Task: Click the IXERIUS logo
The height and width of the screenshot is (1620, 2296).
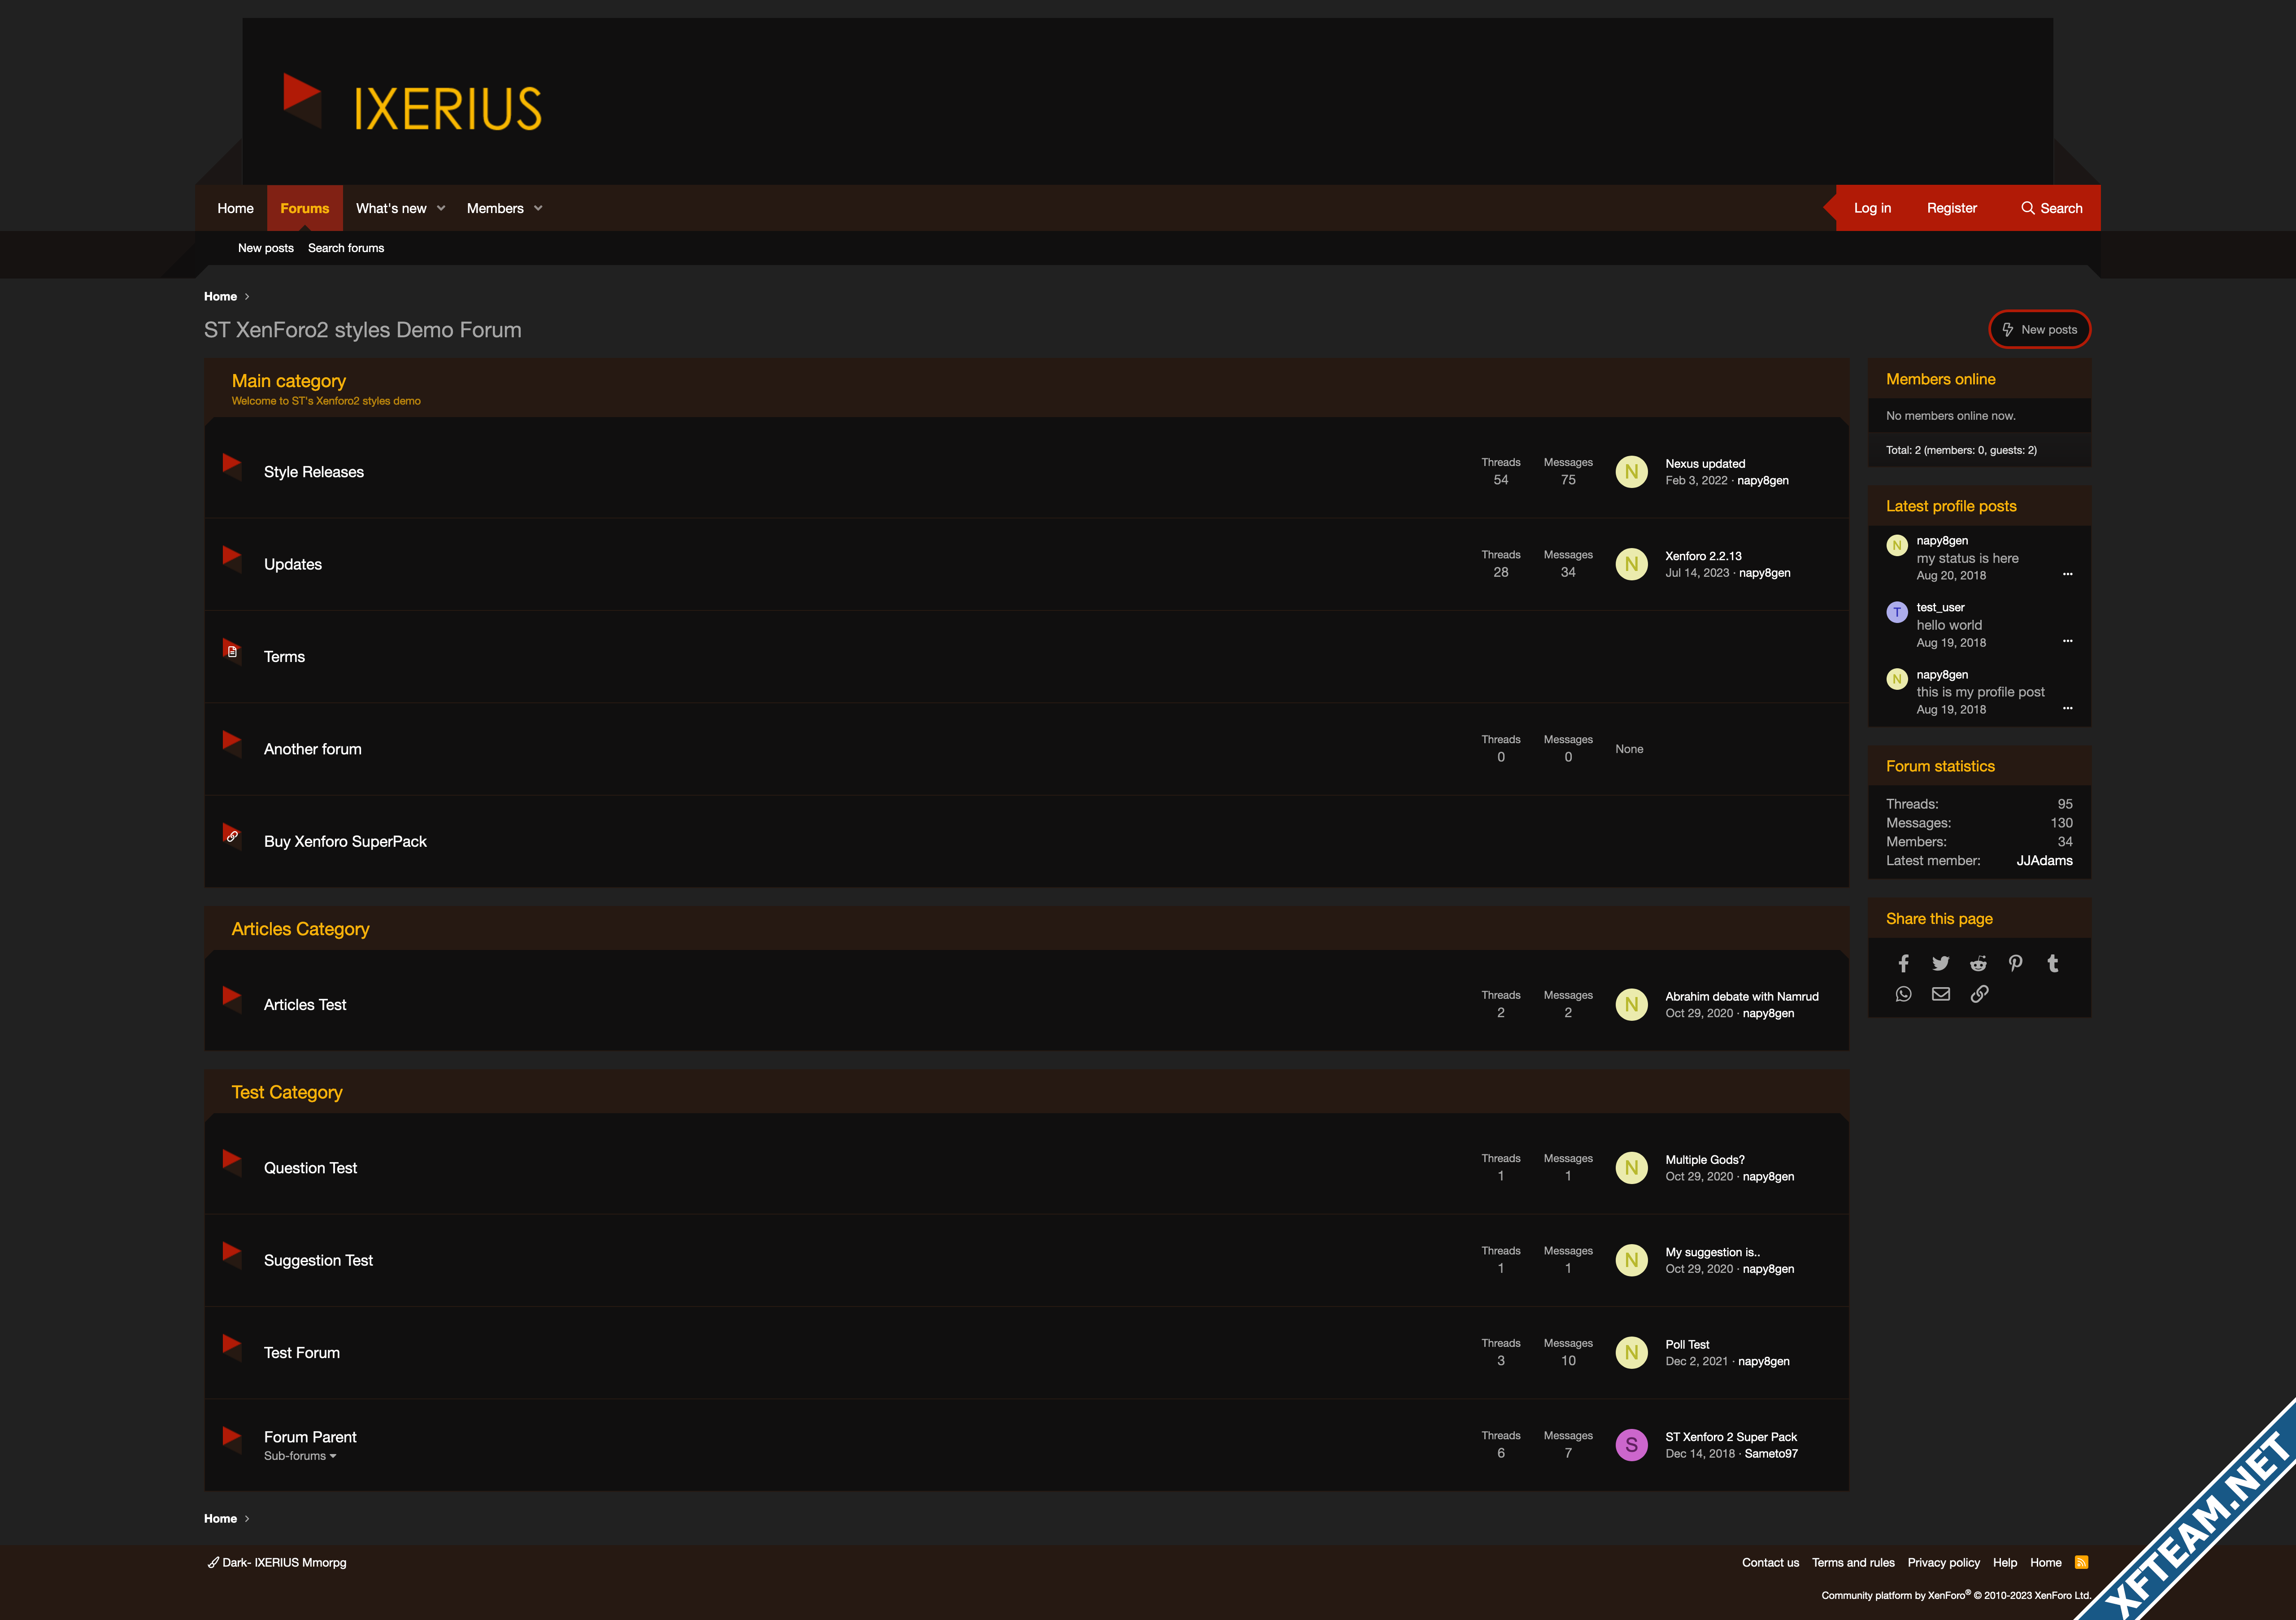Action: 412,102
